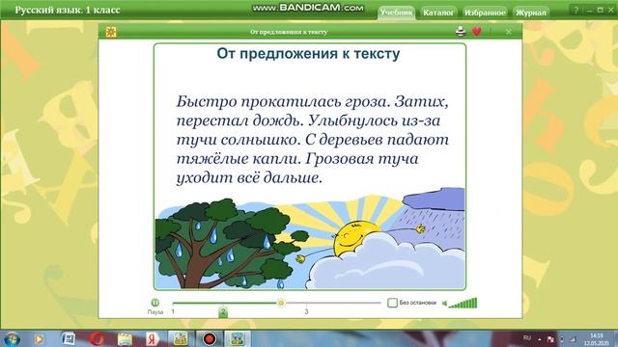
Task: Adjust the green volume level bars
Action: pos(463,303)
